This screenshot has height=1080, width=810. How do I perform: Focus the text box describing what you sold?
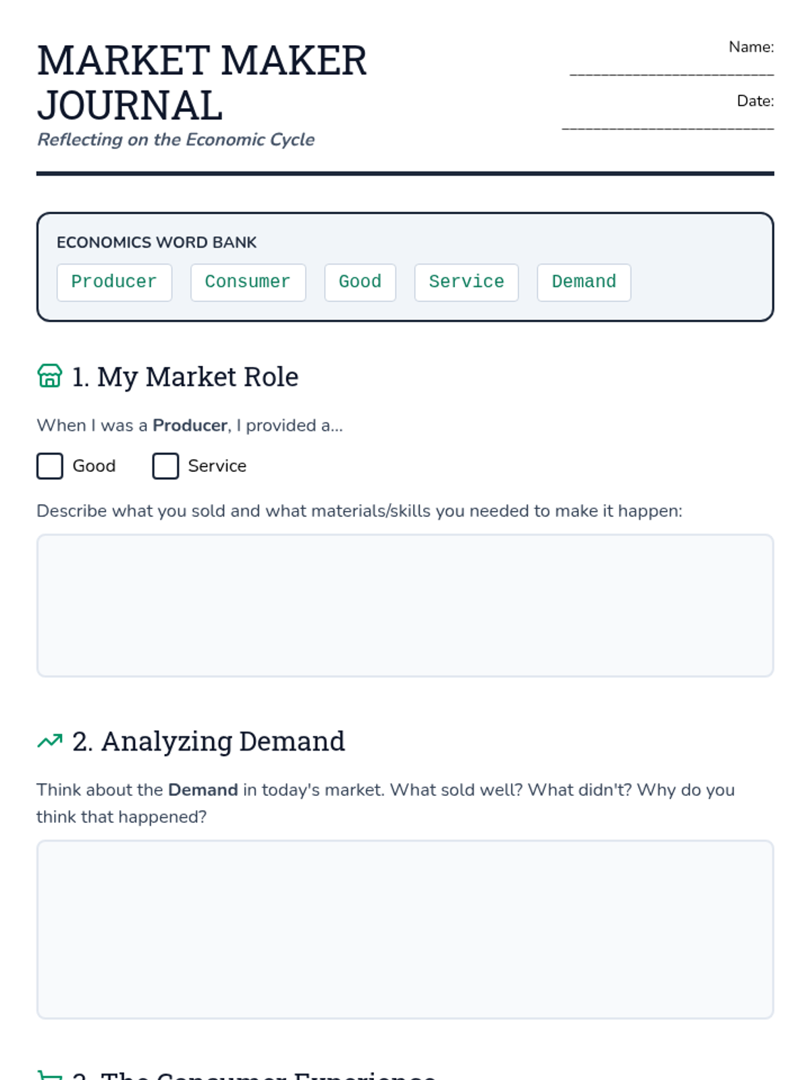click(x=405, y=605)
